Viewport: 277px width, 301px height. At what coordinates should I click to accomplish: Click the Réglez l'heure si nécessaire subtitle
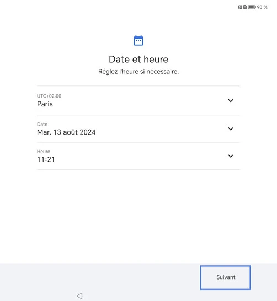138,72
